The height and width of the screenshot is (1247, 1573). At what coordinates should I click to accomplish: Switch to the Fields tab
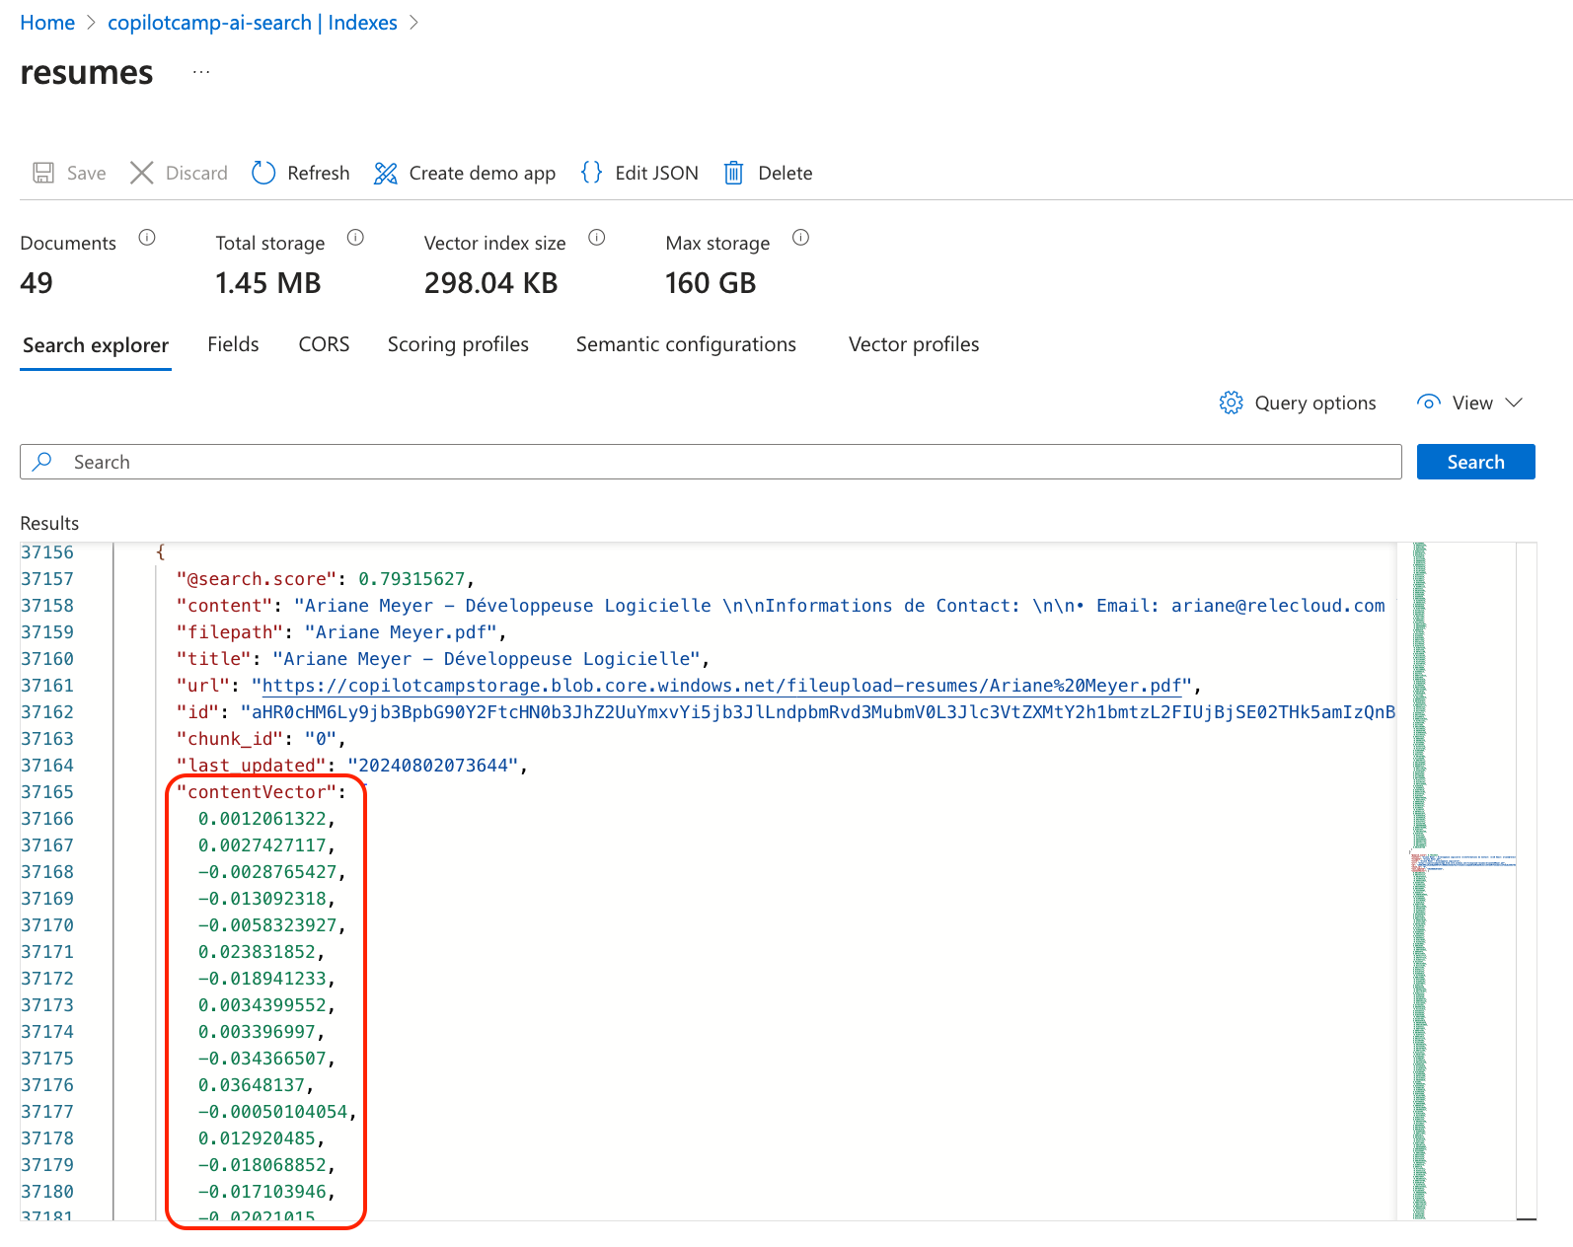pos(233,344)
